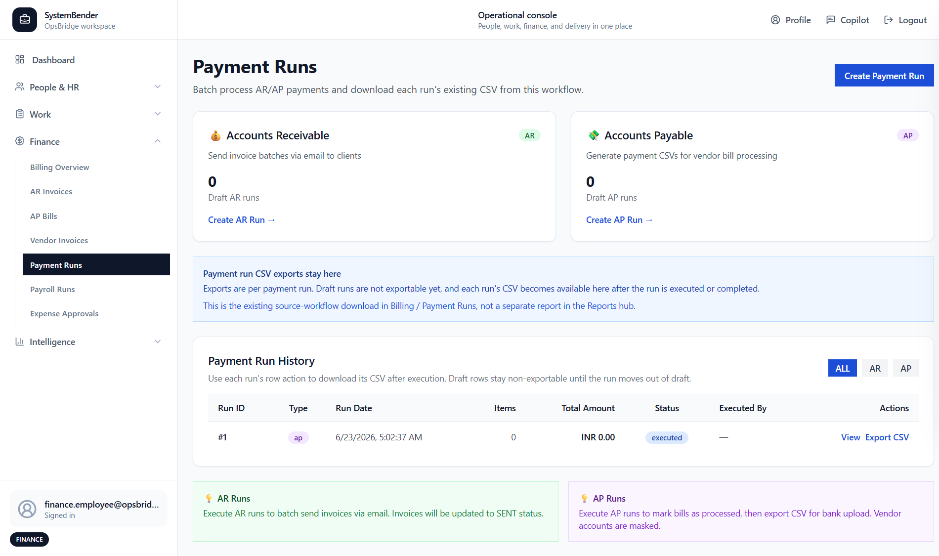Click the money bag icon in Accounts Receivable
Image resolution: width=939 pixels, height=556 pixels.
coord(215,135)
